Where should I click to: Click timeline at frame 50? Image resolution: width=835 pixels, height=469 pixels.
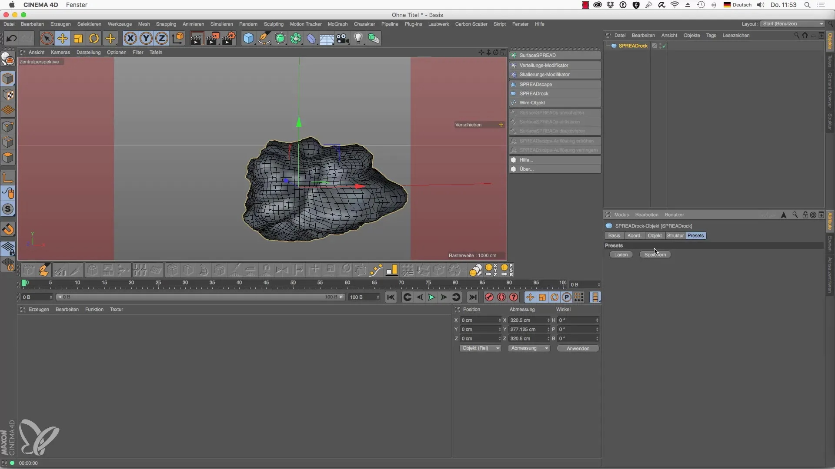tap(293, 284)
